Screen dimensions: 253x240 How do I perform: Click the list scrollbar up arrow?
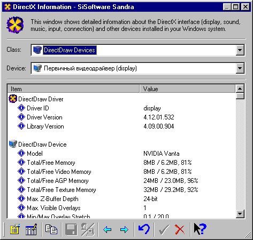[x=240, y=89]
